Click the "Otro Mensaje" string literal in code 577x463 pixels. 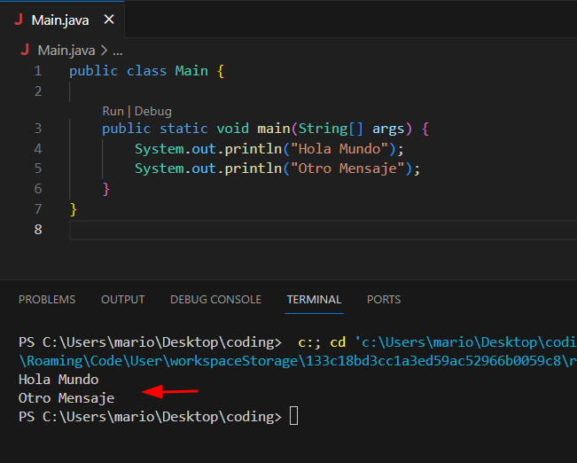pos(347,169)
